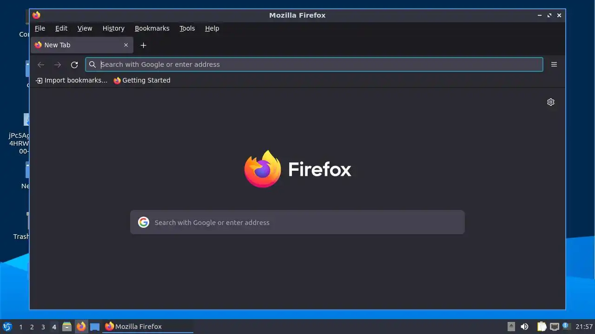Open the Tools menu
Viewport: 595px width, 334px height.
click(x=187, y=28)
